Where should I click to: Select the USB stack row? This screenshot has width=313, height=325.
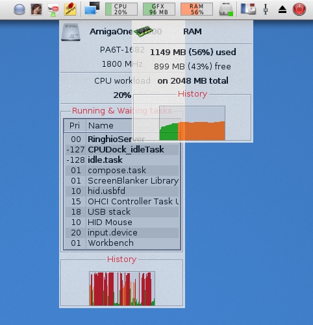point(122,212)
